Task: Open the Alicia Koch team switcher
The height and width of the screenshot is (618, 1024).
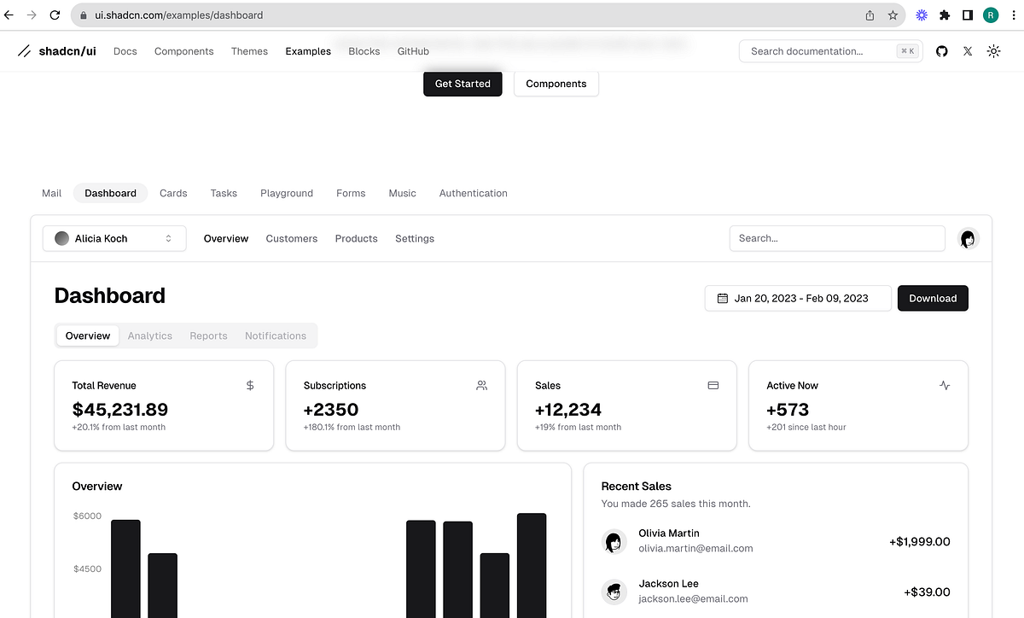Action: click(x=113, y=238)
